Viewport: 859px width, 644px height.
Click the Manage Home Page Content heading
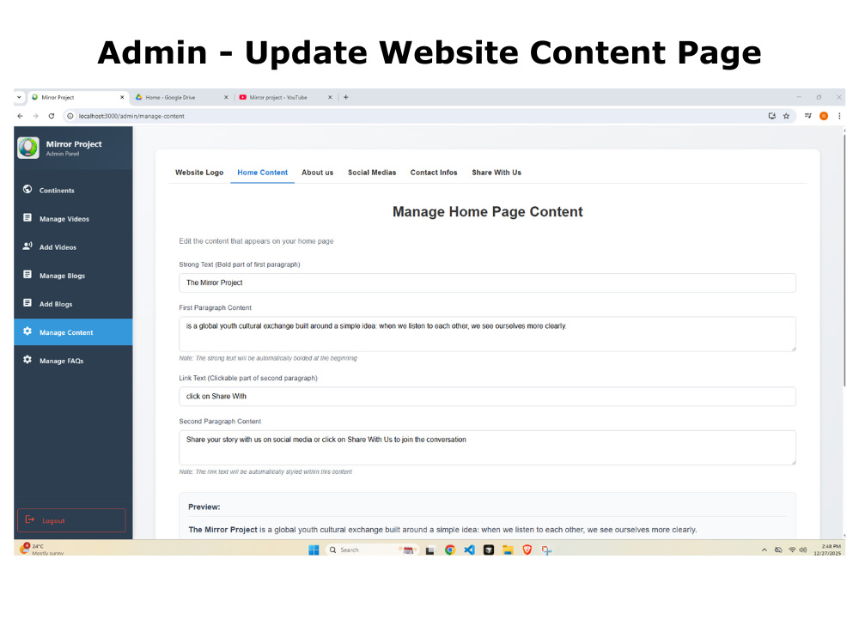pos(488,212)
